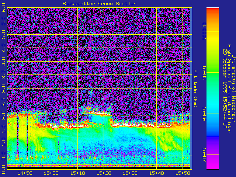
Task: Click the 5.5 altitude axis label
Action: click(3, 21)
